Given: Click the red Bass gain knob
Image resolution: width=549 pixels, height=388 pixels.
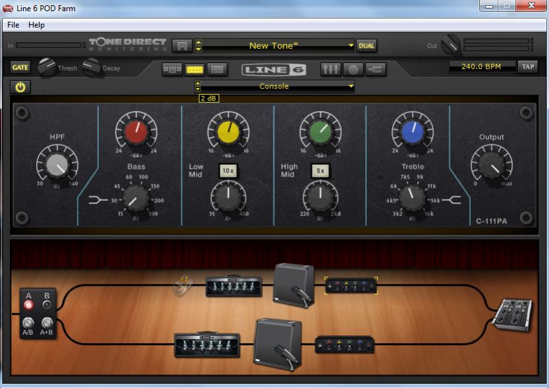Looking at the screenshot, I should click(136, 132).
